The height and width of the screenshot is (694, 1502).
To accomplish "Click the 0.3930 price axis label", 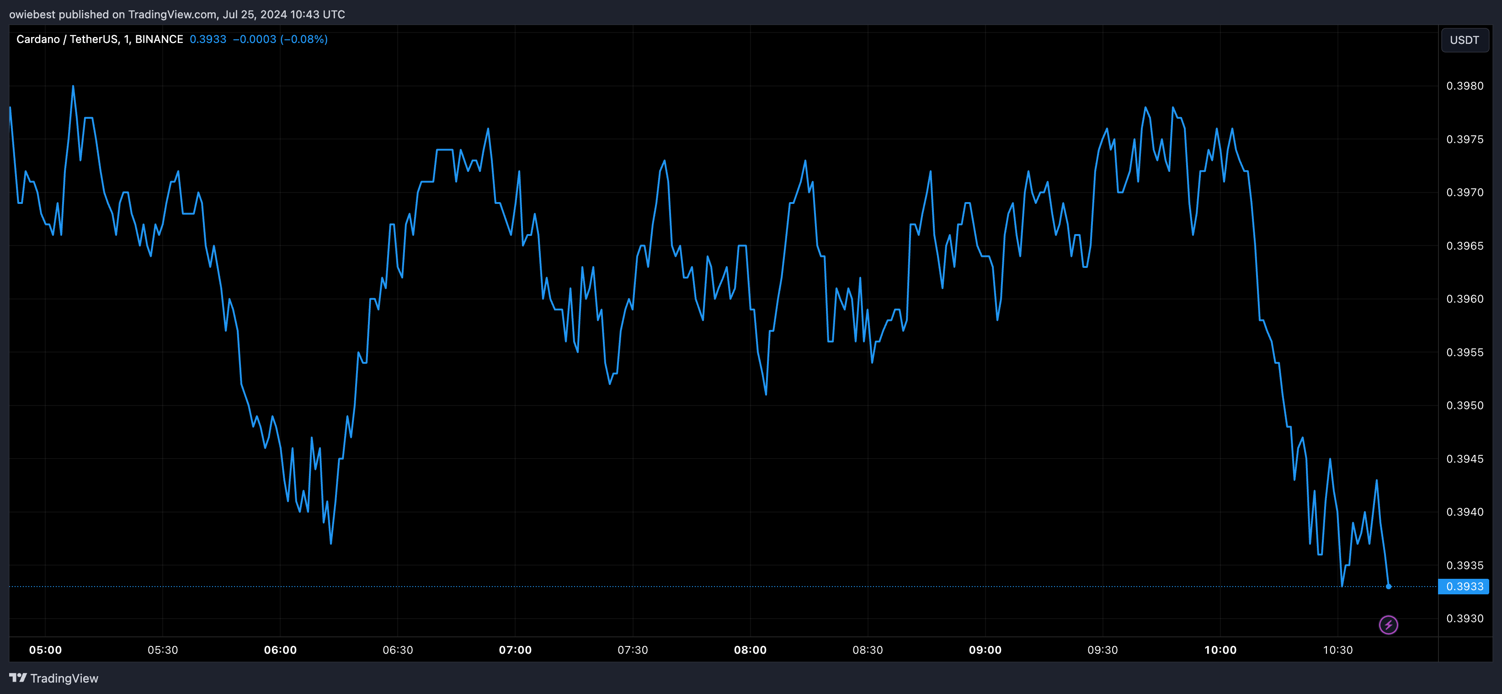I will 1465,618.
